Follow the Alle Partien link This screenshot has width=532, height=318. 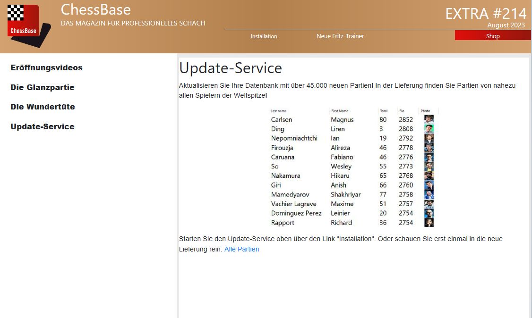(x=241, y=249)
